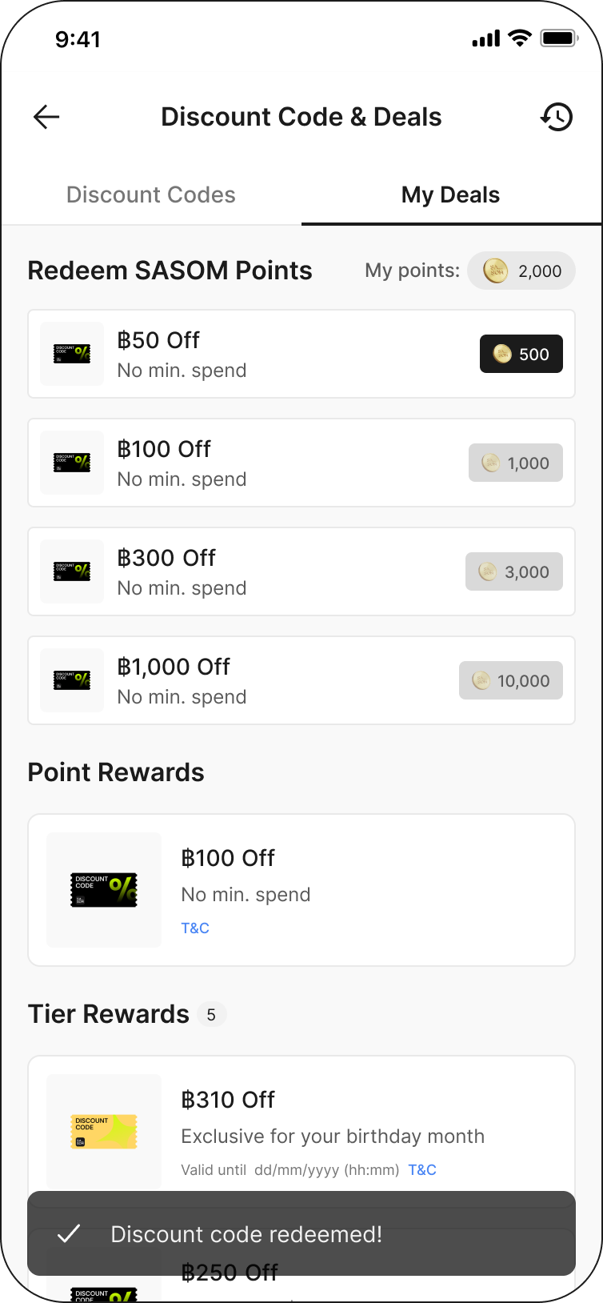Tap the back arrow icon
The width and height of the screenshot is (603, 1303).
46,117
